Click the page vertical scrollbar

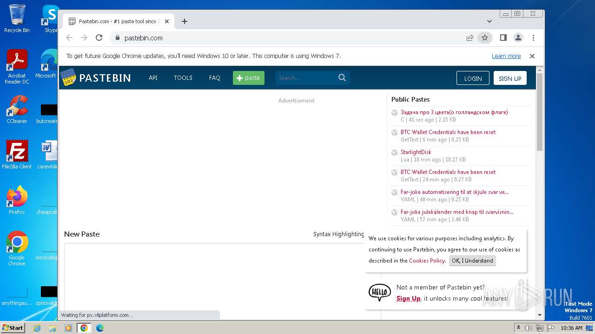[540, 112]
